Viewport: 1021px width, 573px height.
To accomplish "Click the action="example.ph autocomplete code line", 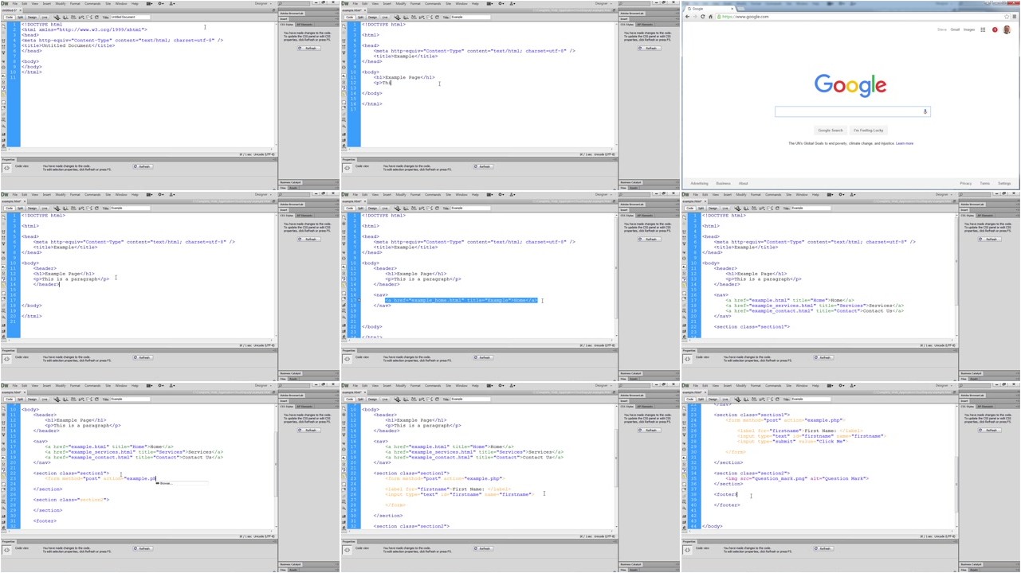I will tap(100, 478).
